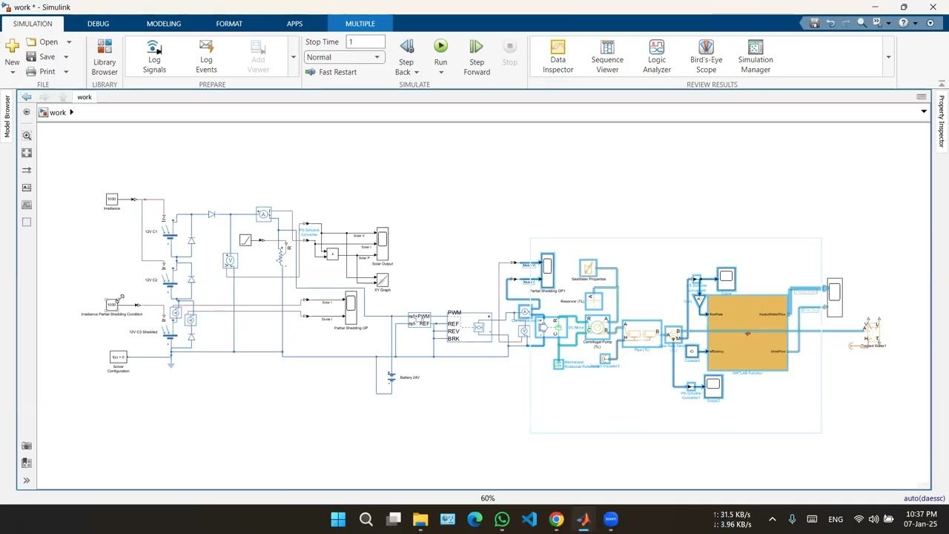Click the Save button
This screenshot has height=534, width=949.
(41, 57)
